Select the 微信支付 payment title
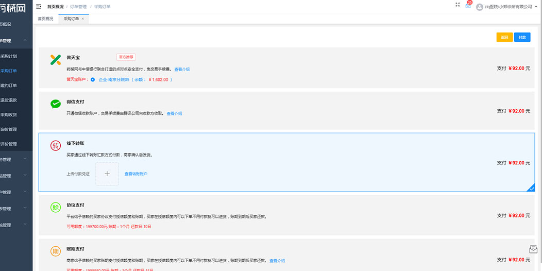542x271 pixels. pos(75,101)
